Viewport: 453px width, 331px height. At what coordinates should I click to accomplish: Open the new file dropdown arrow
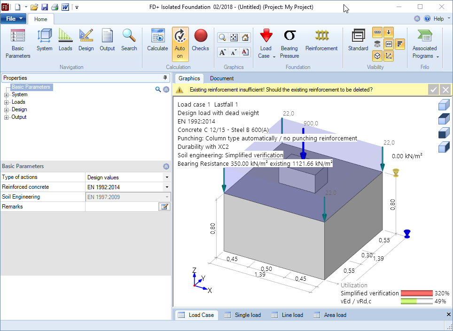(25, 7)
